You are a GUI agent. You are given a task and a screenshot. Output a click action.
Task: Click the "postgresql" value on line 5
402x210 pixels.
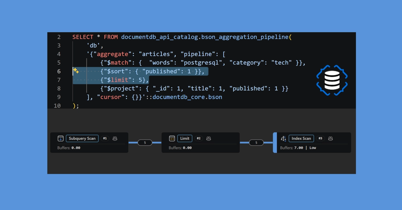click(x=202, y=63)
